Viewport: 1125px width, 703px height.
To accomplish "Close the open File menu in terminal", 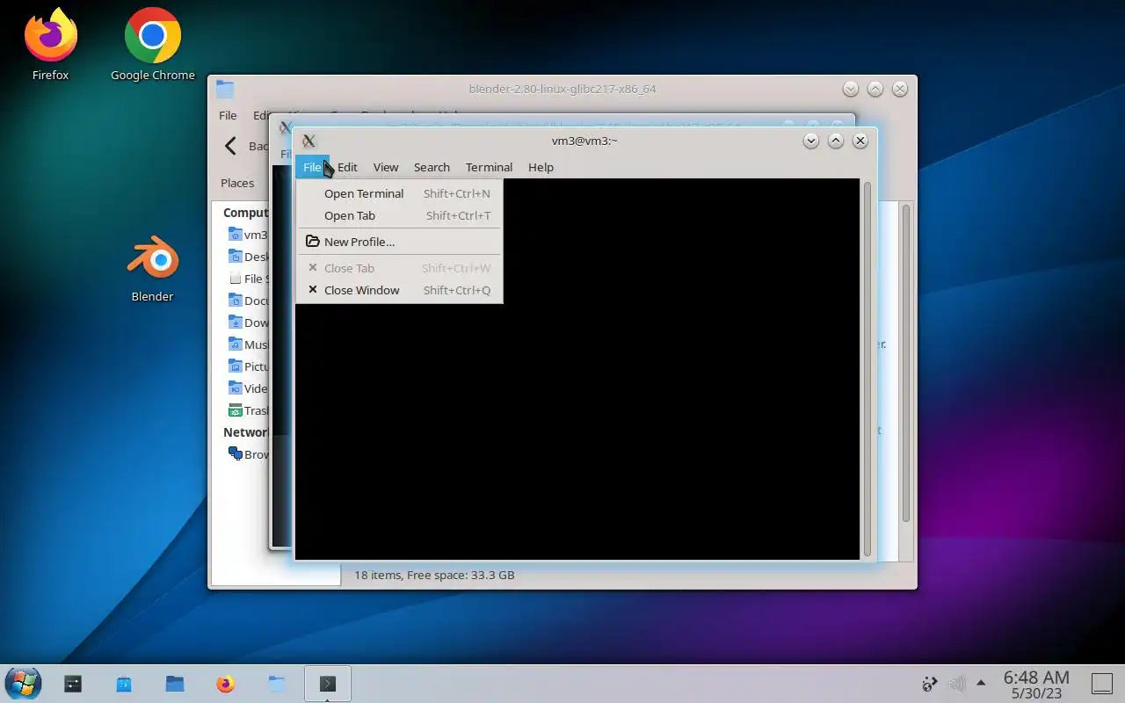I will coord(312,167).
